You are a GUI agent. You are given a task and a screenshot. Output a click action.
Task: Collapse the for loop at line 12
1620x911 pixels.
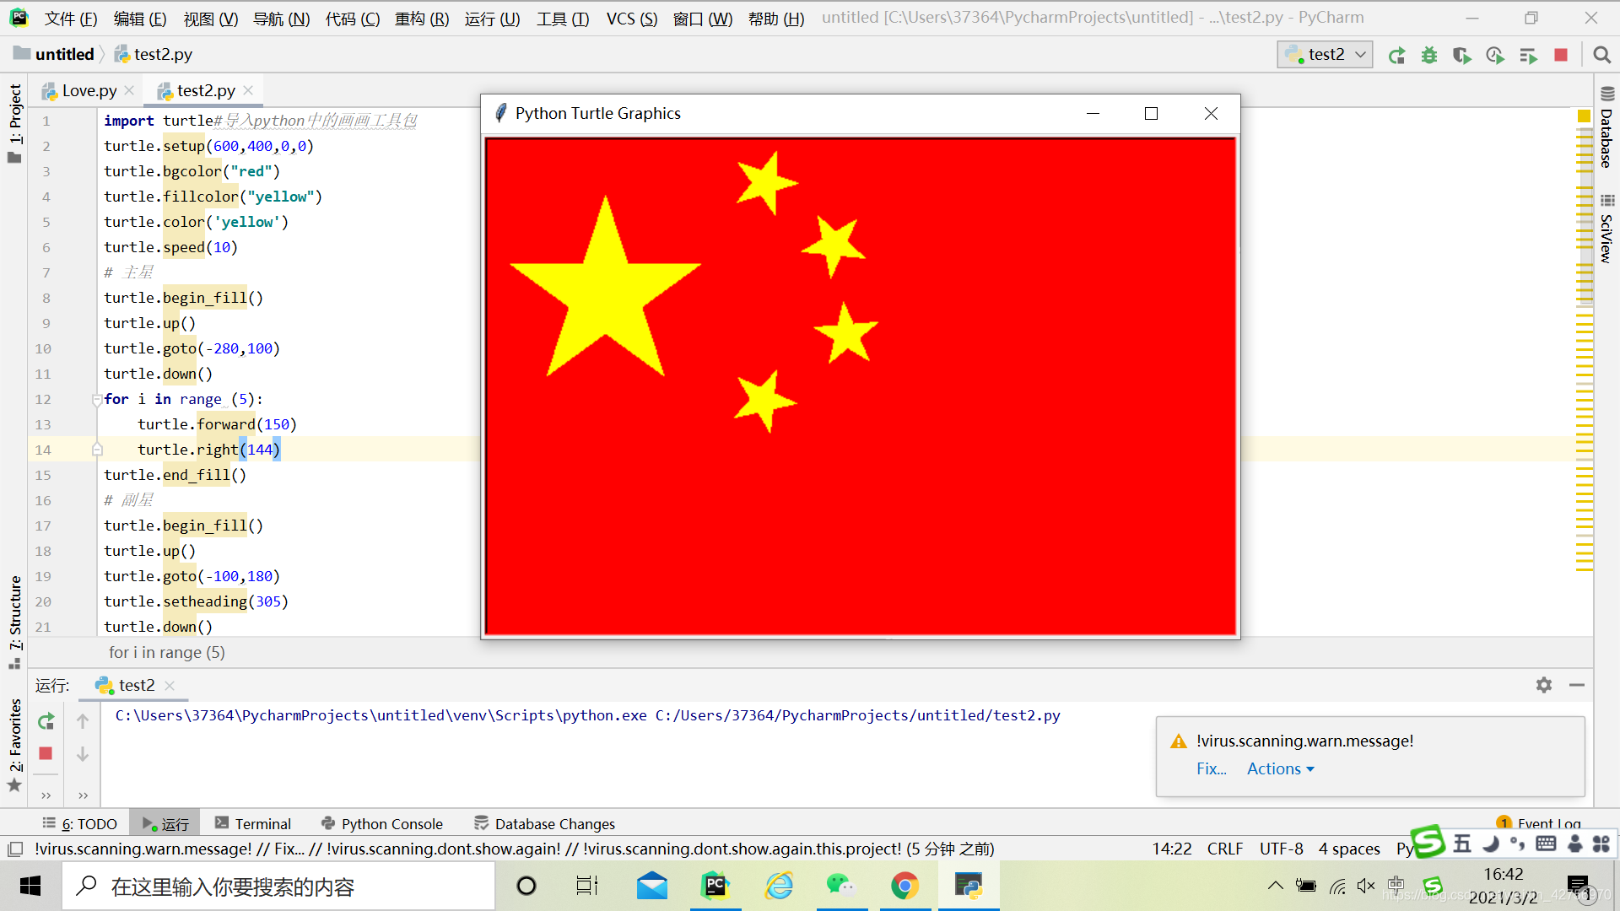[97, 399]
